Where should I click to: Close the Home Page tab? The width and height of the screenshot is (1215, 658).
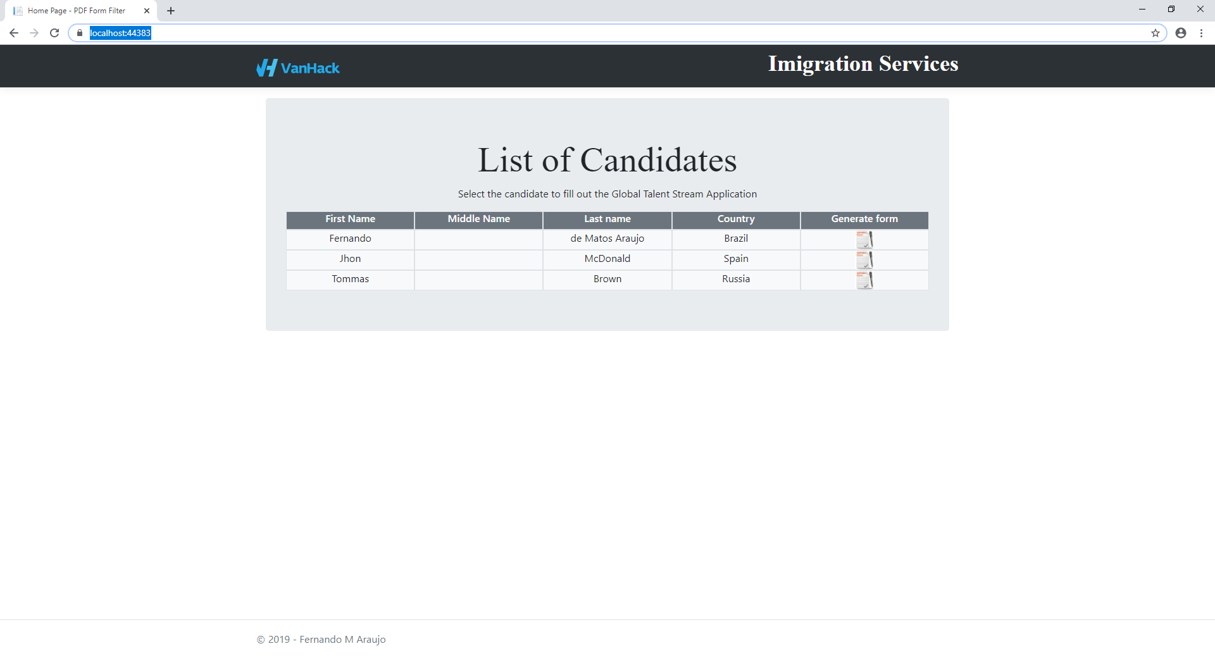coord(147,11)
